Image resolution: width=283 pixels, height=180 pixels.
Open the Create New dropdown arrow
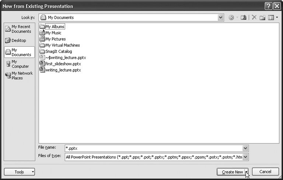(x=247, y=172)
